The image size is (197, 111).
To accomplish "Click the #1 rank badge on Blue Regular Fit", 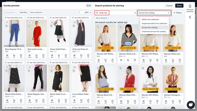I will [7, 22].
